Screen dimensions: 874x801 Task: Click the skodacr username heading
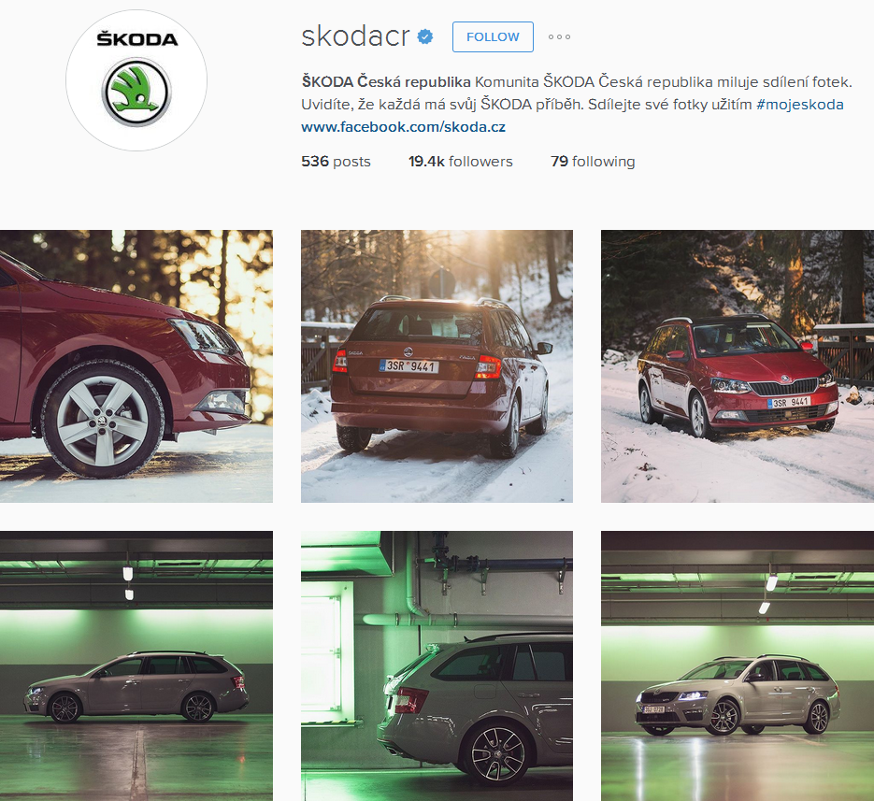(355, 36)
